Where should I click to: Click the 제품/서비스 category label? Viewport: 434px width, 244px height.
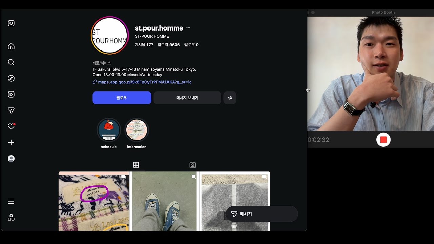point(102,63)
